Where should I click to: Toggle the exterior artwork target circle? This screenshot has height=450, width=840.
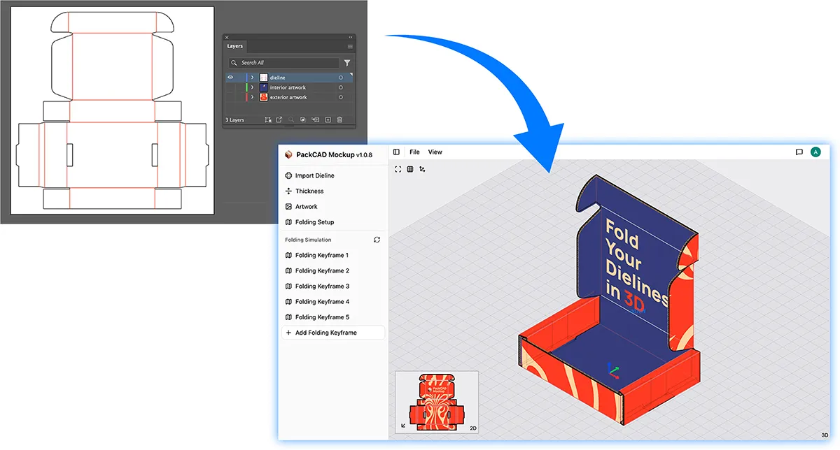click(x=341, y=97)
